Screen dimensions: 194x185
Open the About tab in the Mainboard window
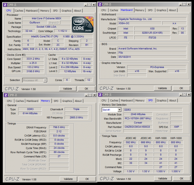tap(172, 10)
